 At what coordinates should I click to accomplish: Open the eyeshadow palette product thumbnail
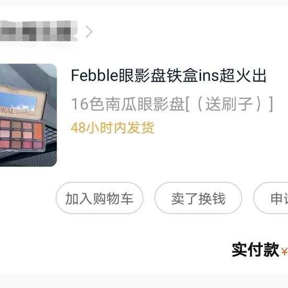point(28,115)
